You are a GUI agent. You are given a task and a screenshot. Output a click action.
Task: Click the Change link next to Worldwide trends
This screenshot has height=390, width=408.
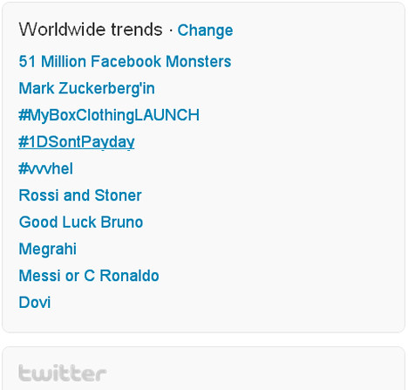tap(205, 31)
